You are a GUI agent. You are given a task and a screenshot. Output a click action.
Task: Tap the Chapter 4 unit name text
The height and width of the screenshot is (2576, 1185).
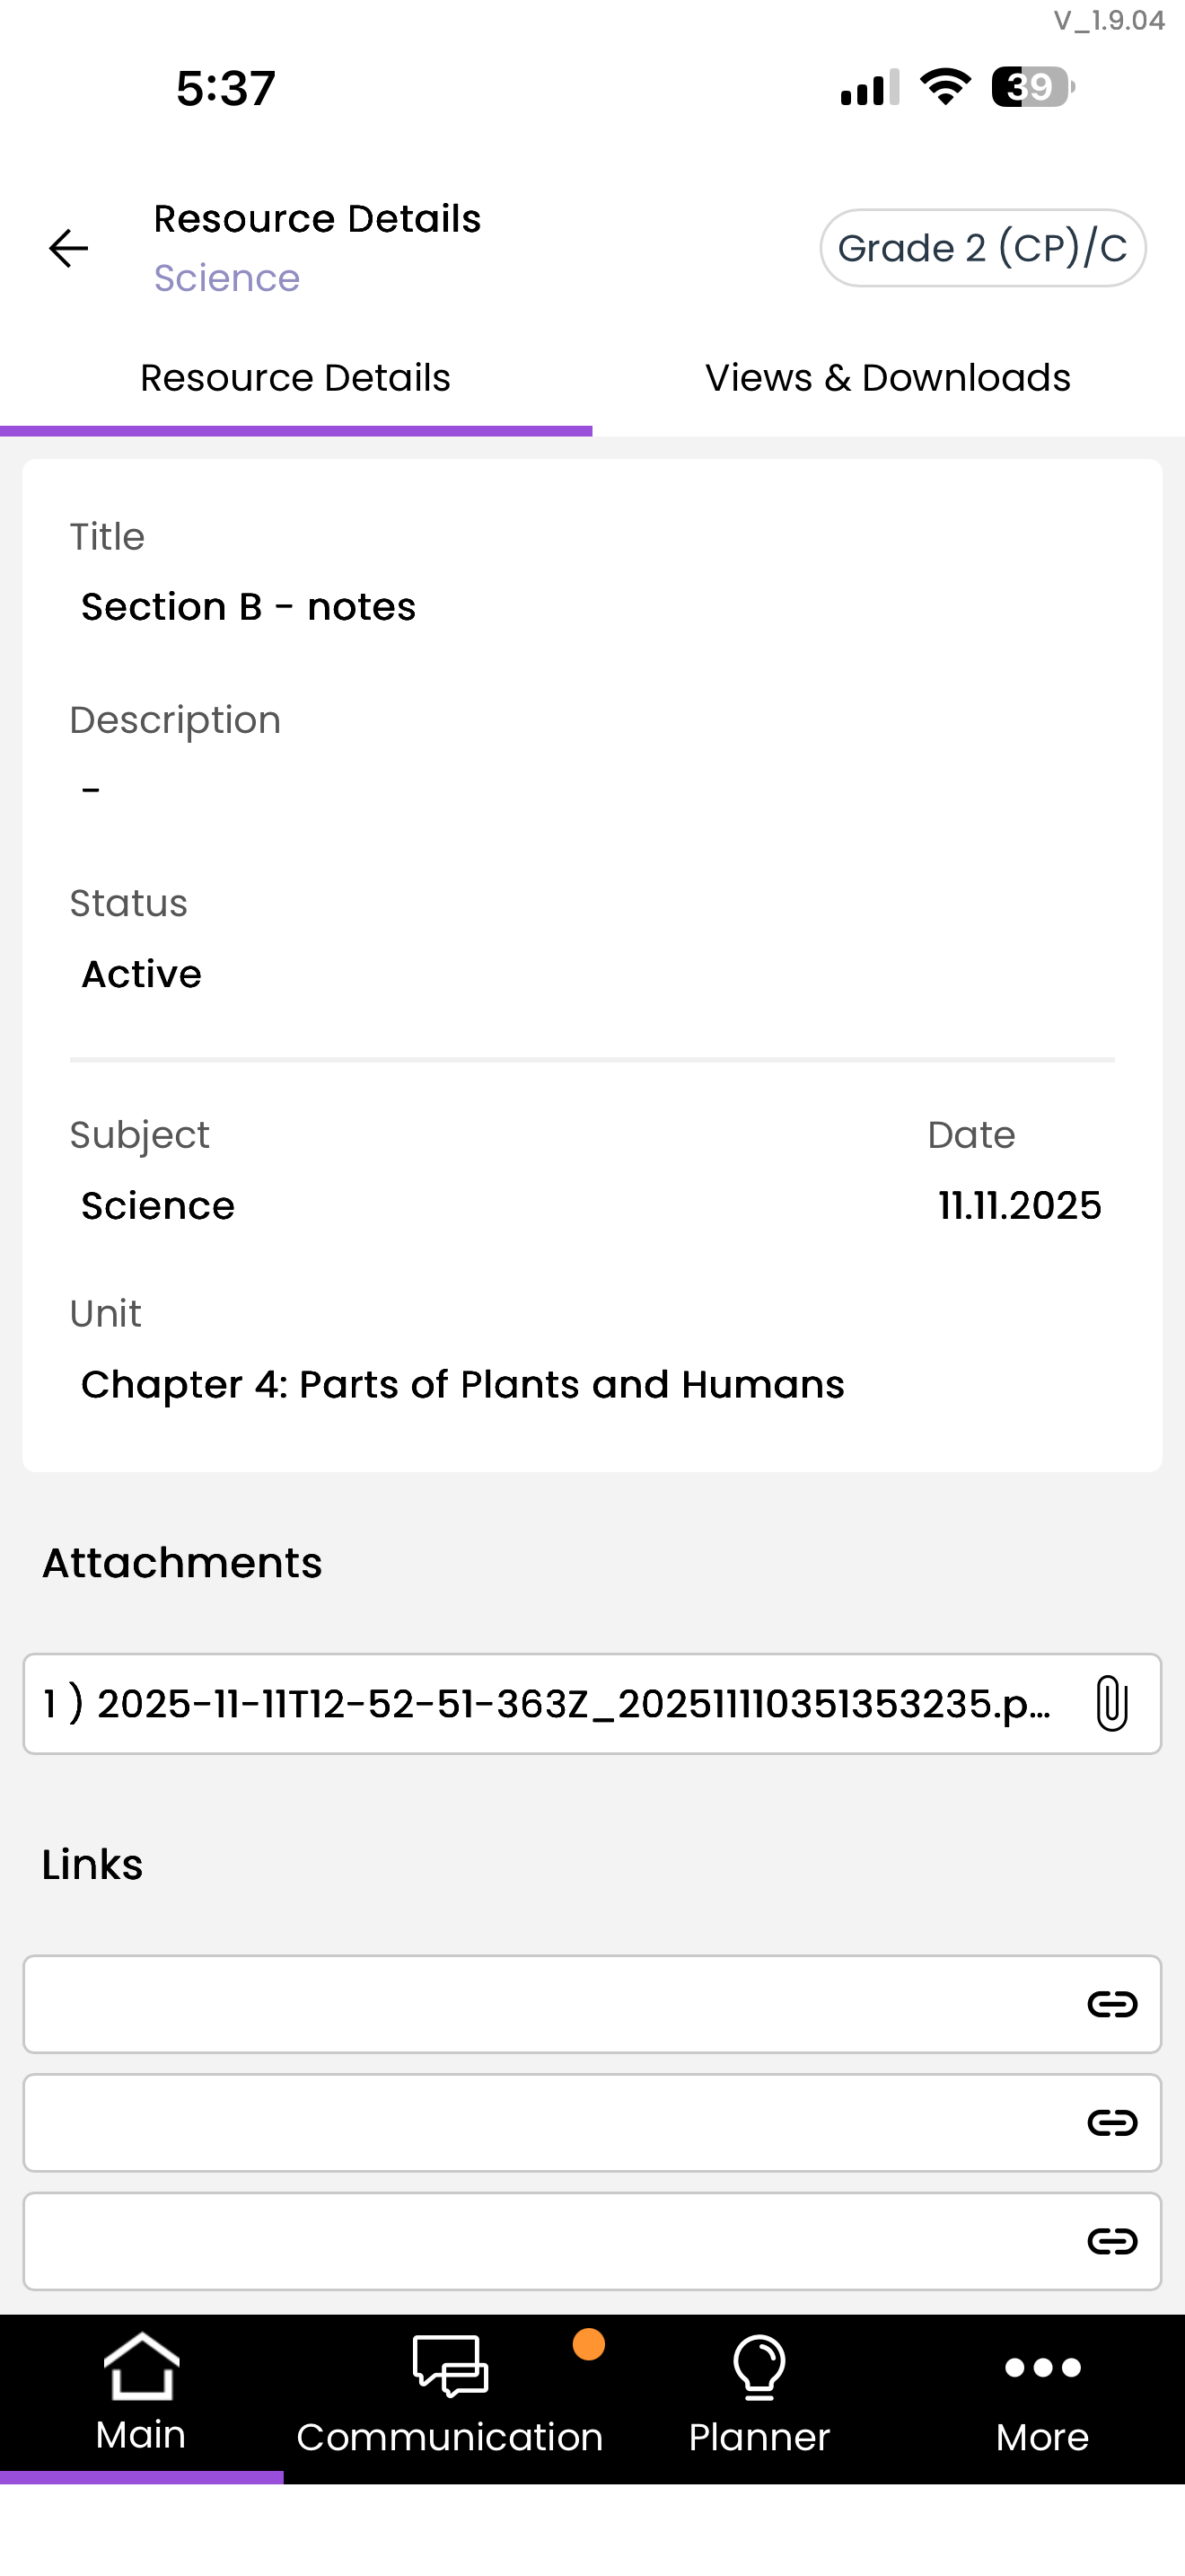click(462, 1385)
